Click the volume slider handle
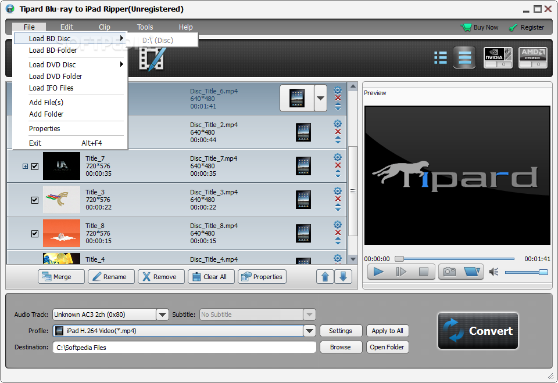The image size is (558, 383). point(543,272)
